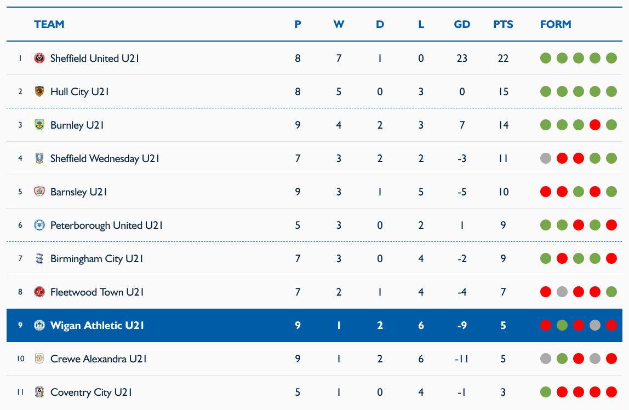
Task: Click the Peterborough United U21 badge
Action: click(39, 225)
